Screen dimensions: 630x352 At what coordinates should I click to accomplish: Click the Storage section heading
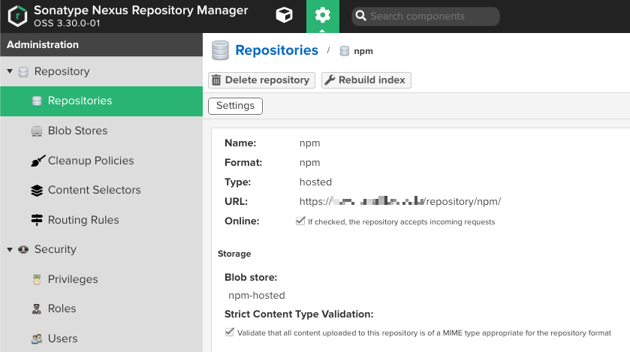[x=234, y=254]
